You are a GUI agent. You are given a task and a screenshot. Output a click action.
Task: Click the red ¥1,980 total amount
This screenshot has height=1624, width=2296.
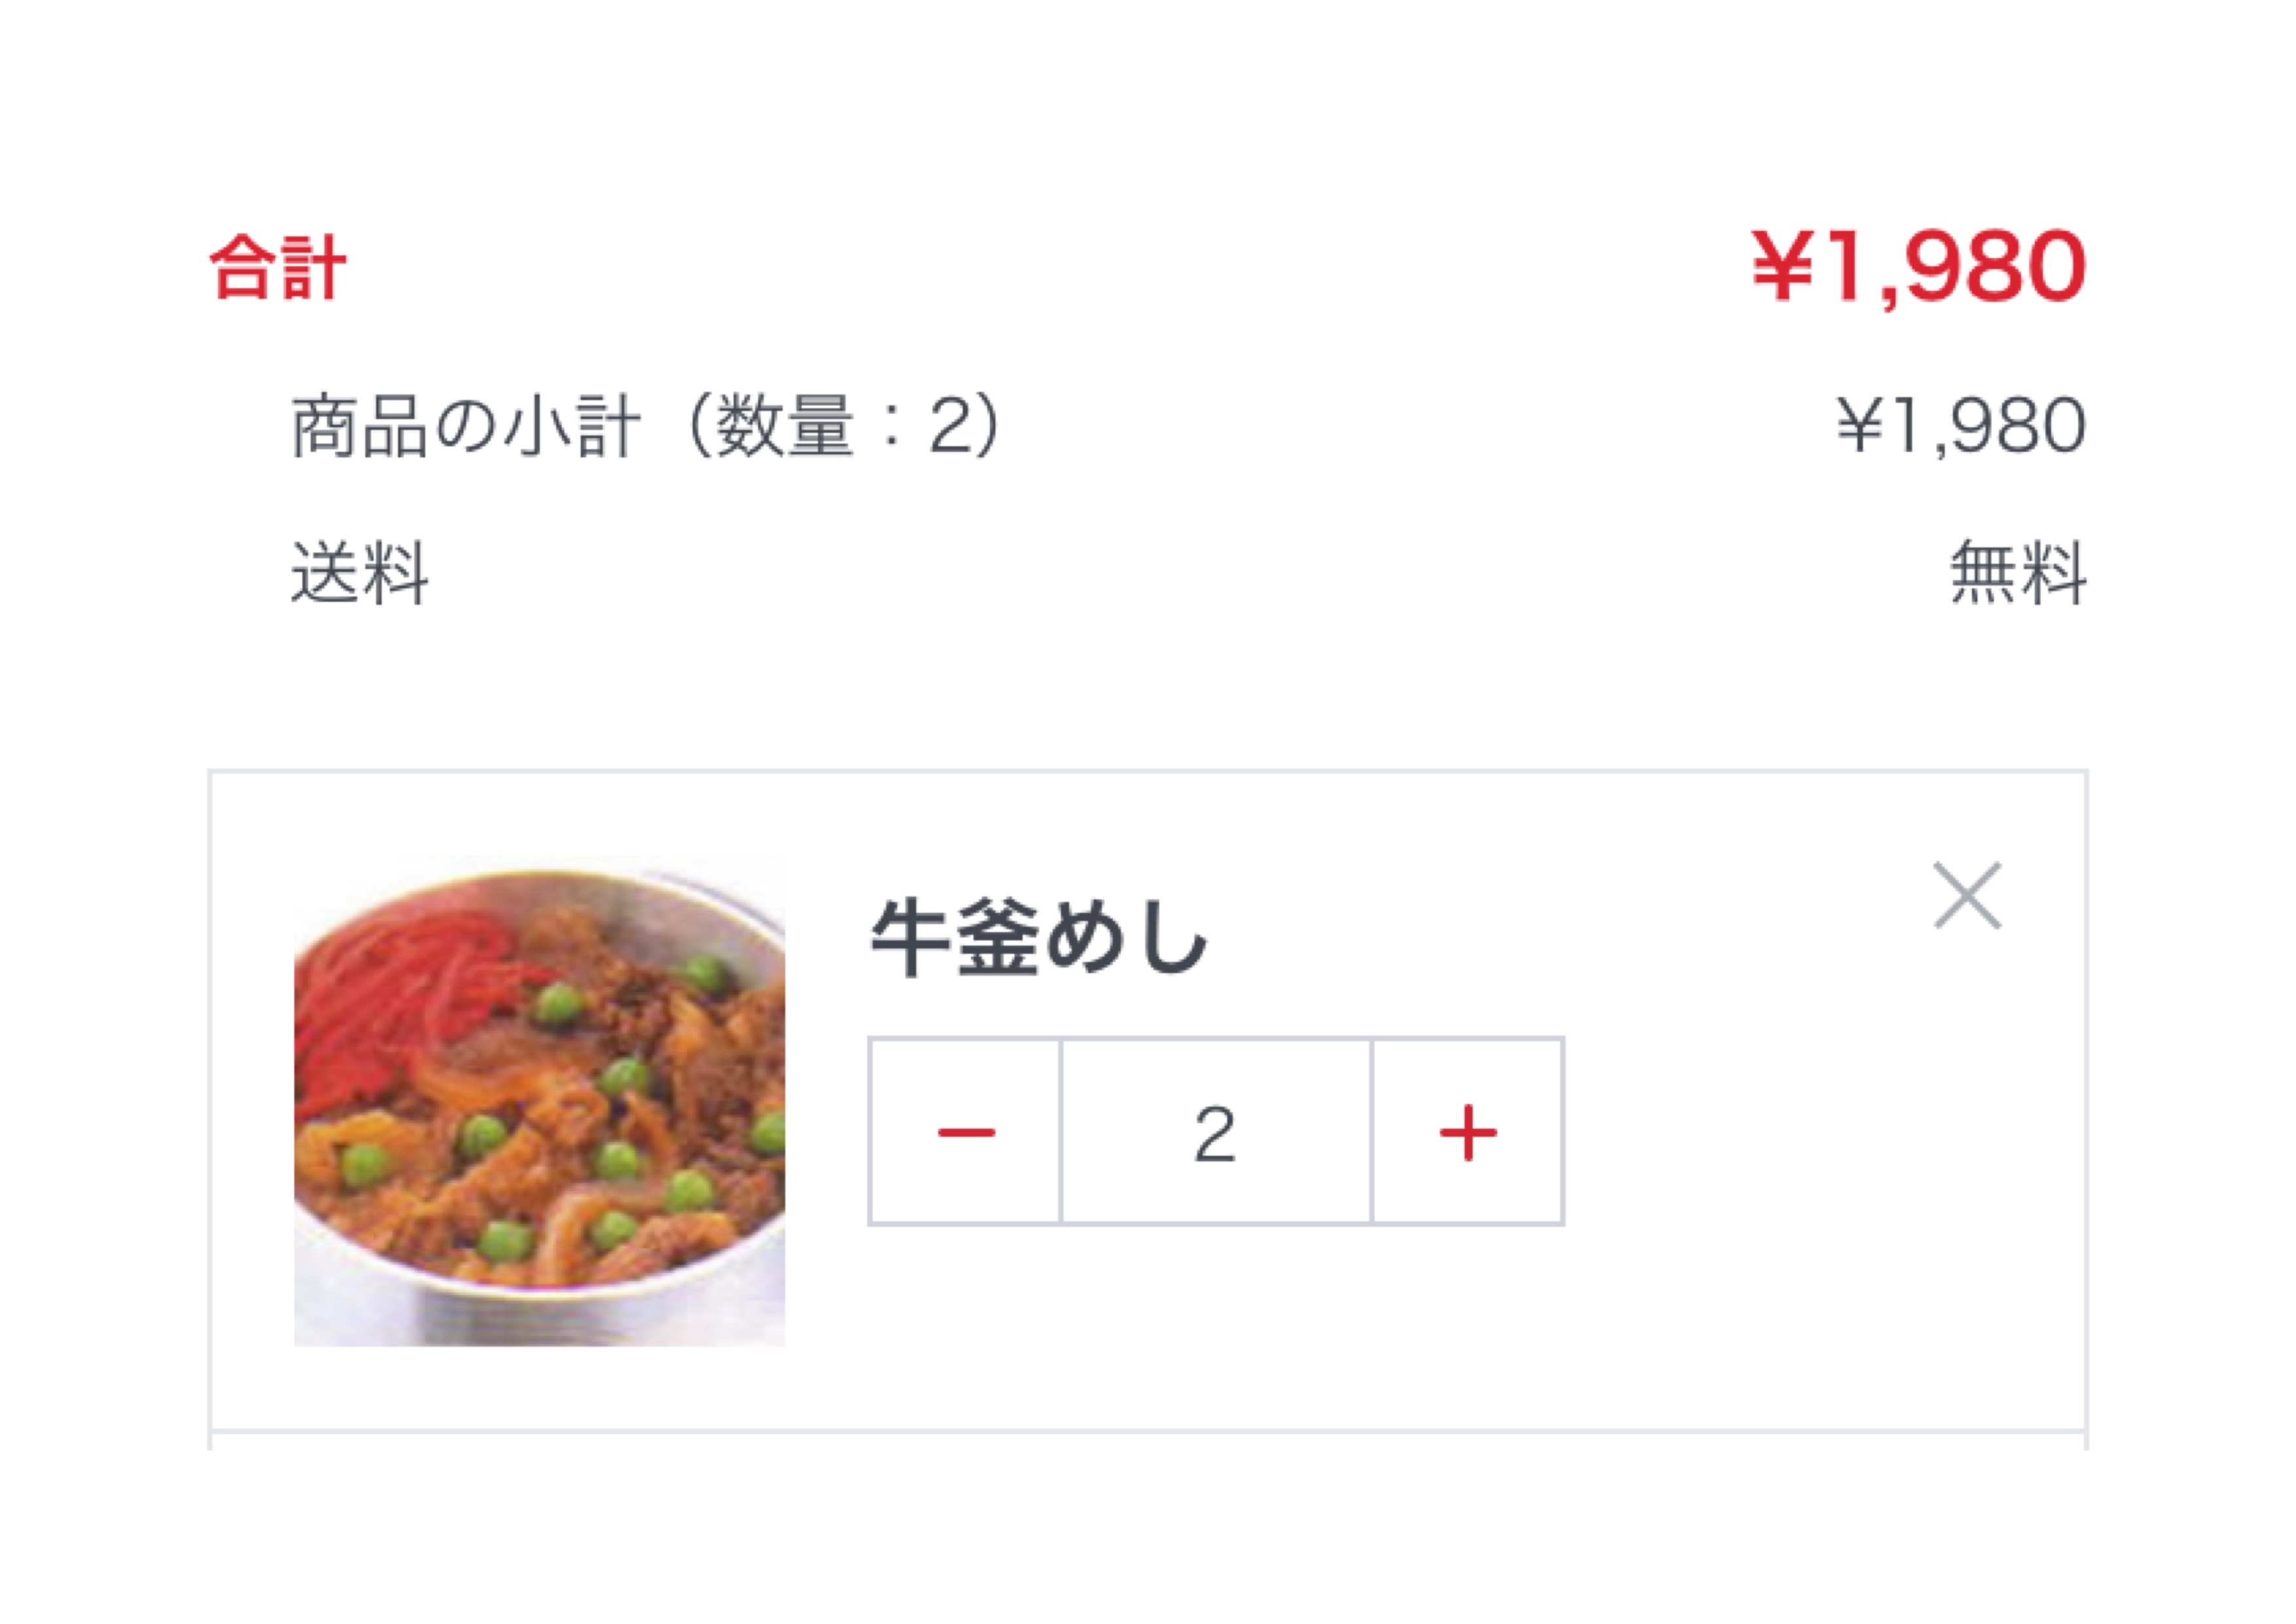[1919, 266]
